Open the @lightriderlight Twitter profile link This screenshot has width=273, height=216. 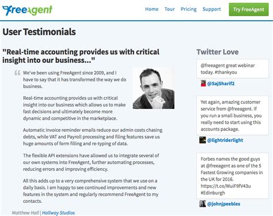pos(225,140)
